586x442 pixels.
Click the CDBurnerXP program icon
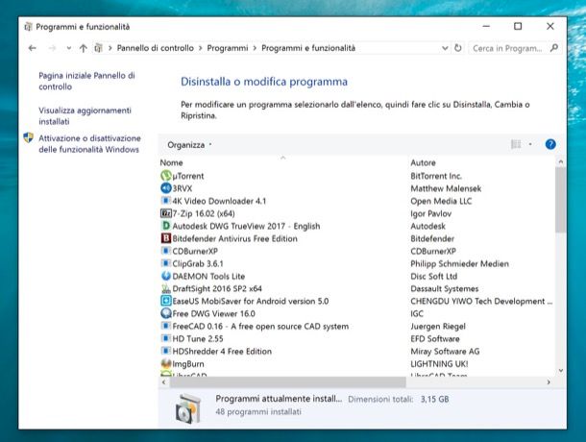coord(166,251)
